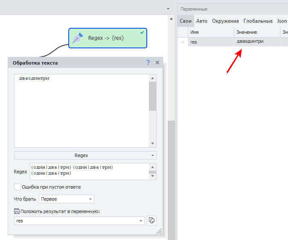Screen dimensions: 288x240
Task: Switch to the Json tab
Action: (x=282, y=21)
